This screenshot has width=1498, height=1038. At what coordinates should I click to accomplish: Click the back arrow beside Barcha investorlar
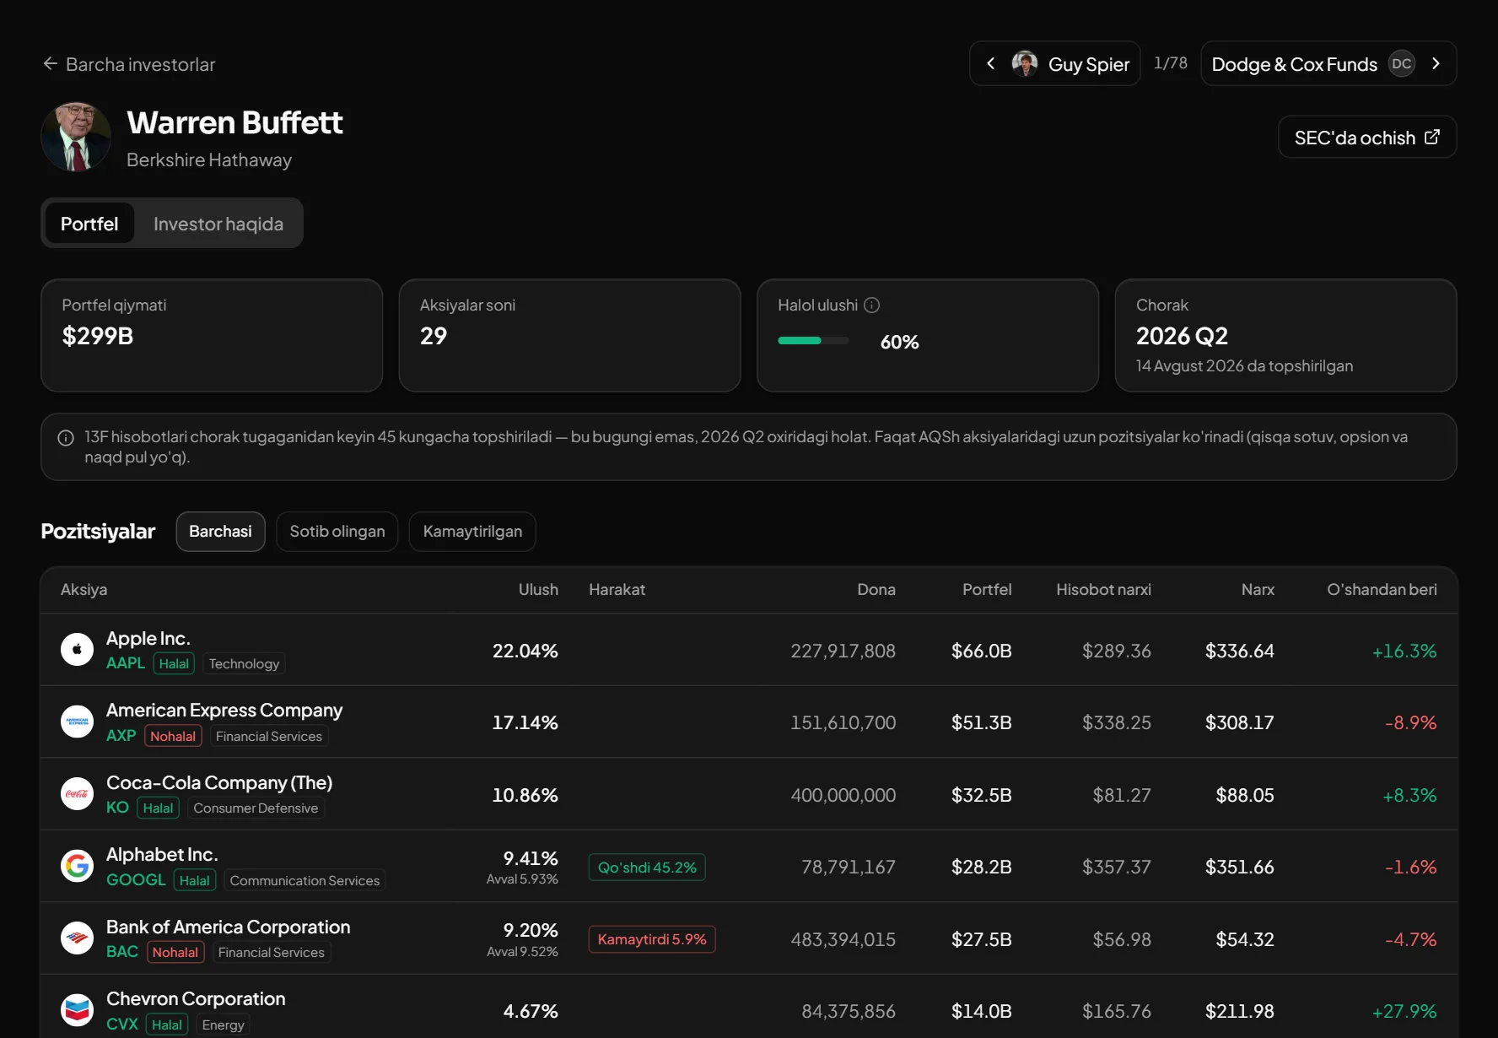pos(51,64)
